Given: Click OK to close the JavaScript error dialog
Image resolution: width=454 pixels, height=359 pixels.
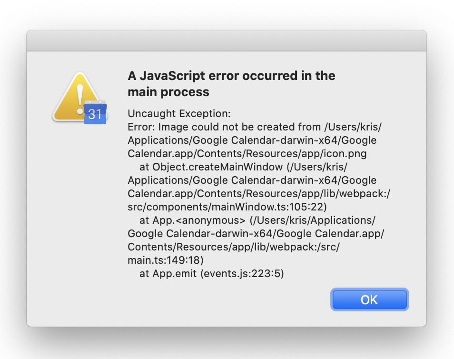Looking at the screenshot, I should [x=370, y=299].
